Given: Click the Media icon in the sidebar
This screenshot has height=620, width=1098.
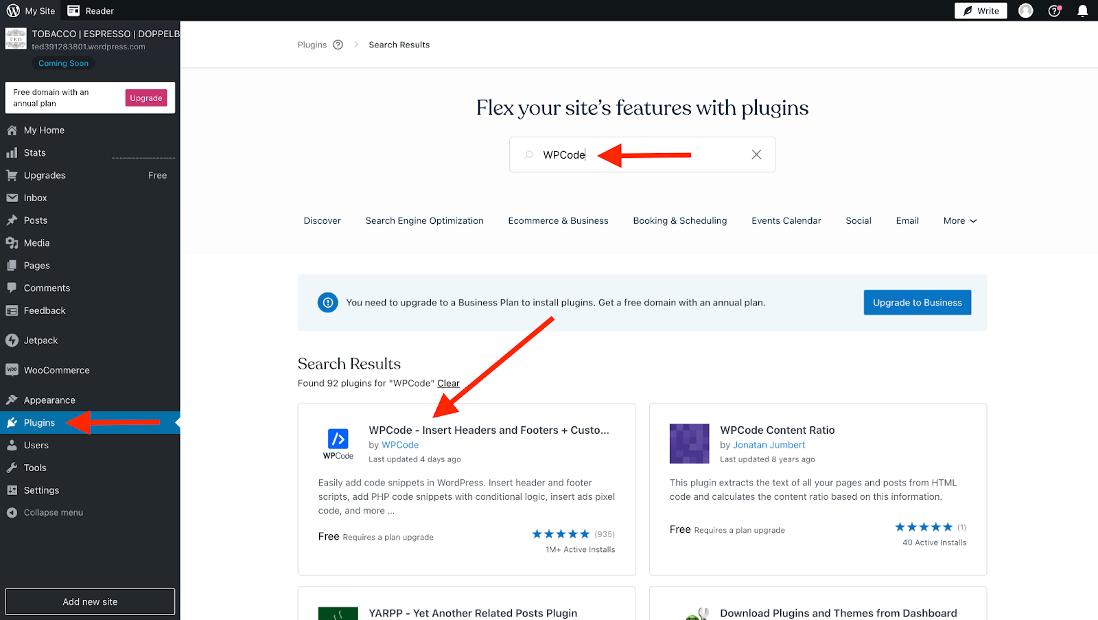Looking at the screenshot, I should tap(12, 243).
